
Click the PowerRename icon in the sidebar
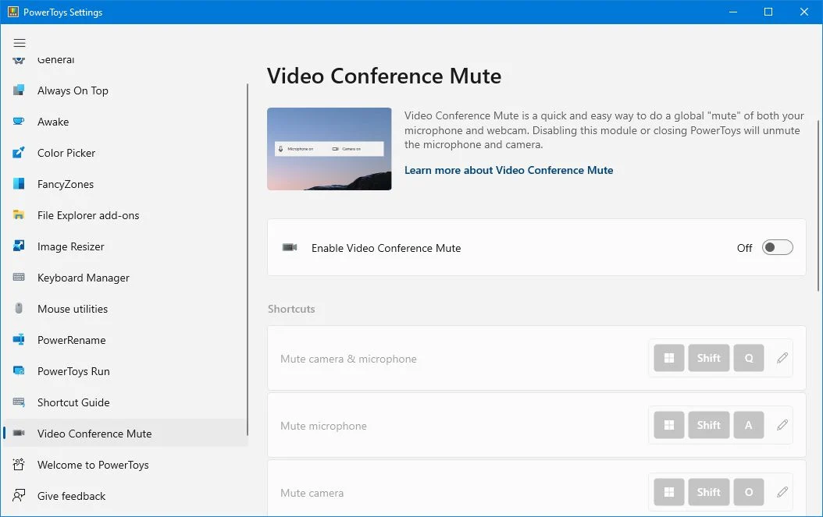click(19, 340)
